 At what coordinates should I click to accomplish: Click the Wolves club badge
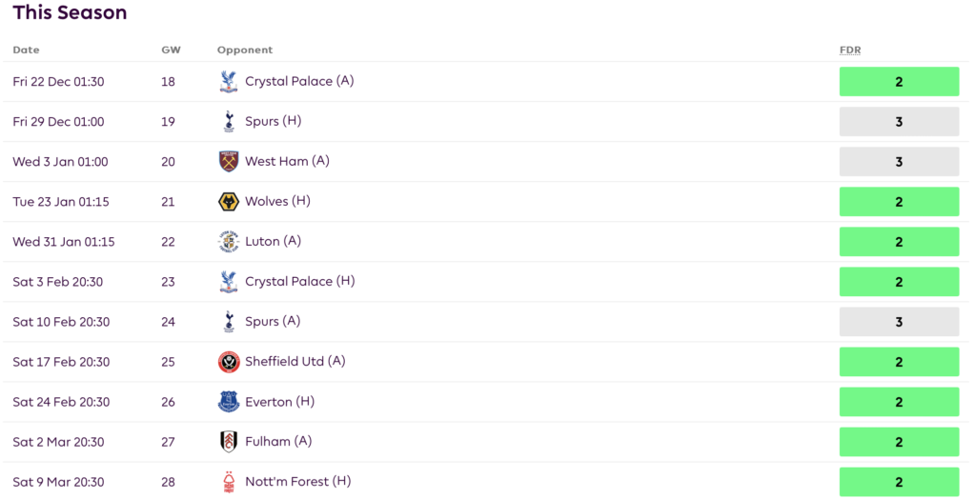(228, 202)
